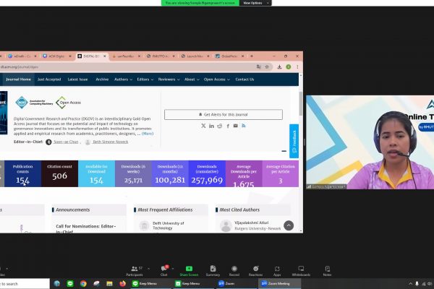The width and height of the screenshot is (434, 289).
Task: Share the journal on Facebook
Action: click(x=228, y=126)
